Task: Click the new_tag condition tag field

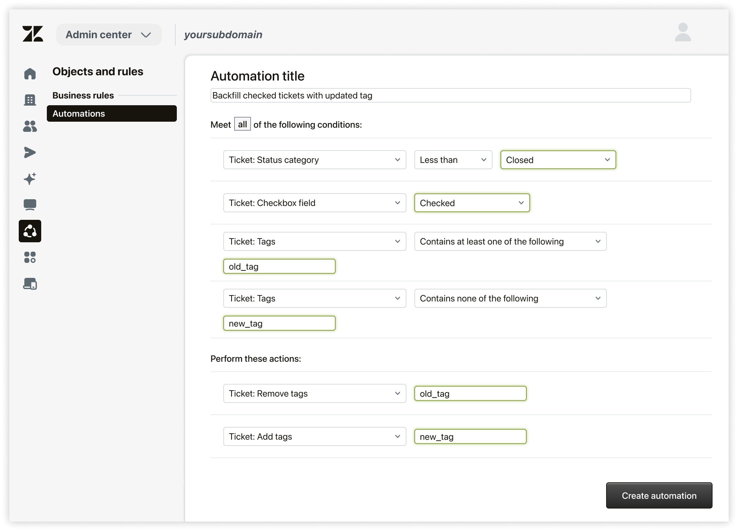Action: (x=279, y=324)
